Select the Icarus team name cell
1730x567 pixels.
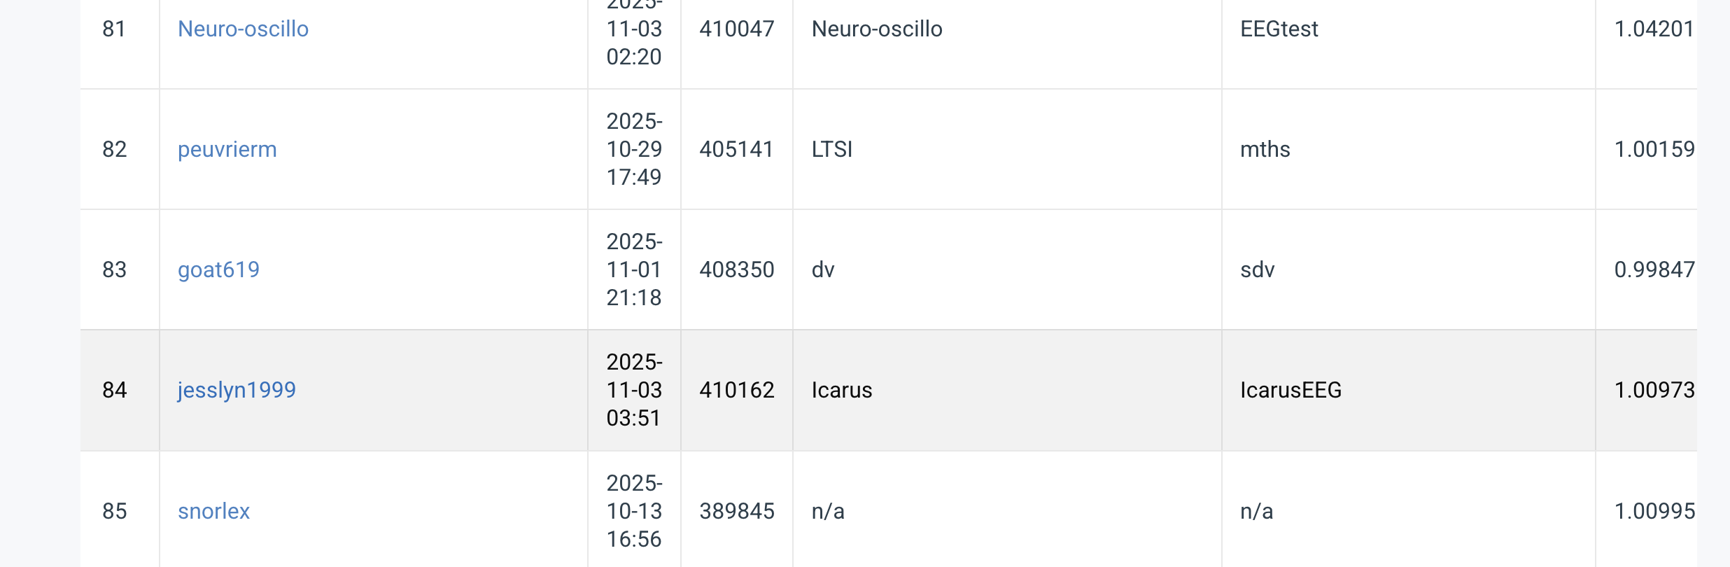point(841,390)
